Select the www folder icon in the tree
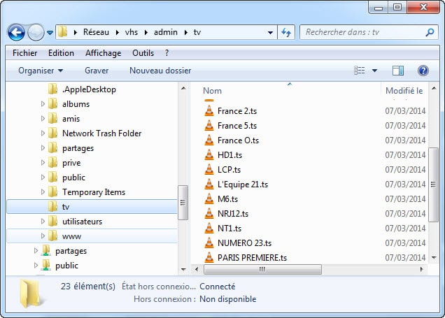Viewport: 445px width, 318px height. pyautogui.click(x=52, y=236)
